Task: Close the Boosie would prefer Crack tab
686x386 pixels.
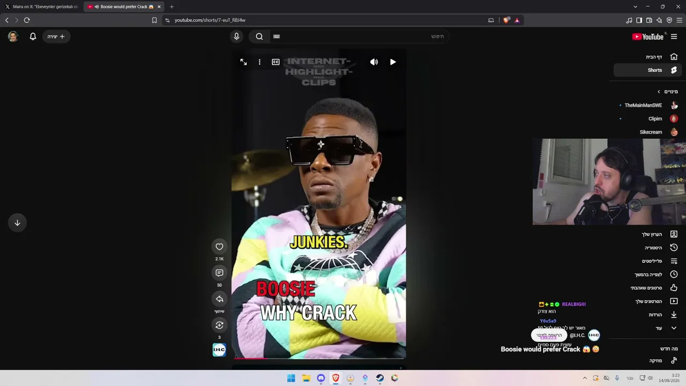Action: pyautogui.click(x=159, y=7)
